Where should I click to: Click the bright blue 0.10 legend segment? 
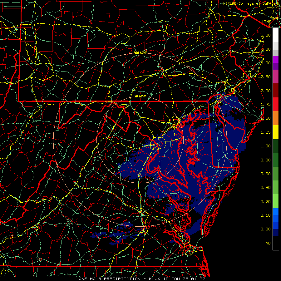point(276,212)
